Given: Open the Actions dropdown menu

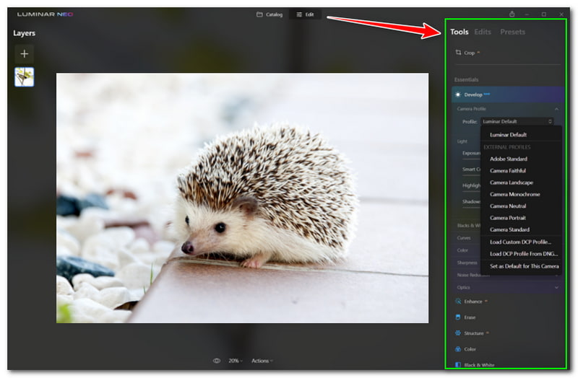Looking at the screenshot, I should coord(262,361).
